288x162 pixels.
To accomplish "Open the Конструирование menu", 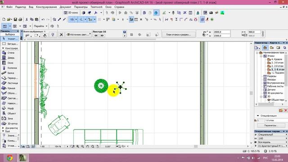I will tap(46, 7).
